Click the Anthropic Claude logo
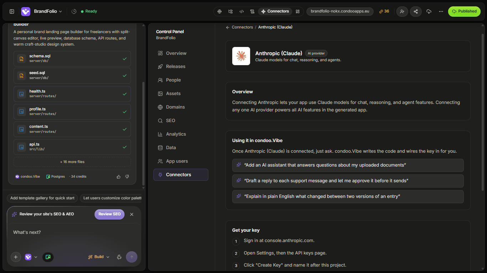Screen dimensions: 487x273 tap(241, 56)
